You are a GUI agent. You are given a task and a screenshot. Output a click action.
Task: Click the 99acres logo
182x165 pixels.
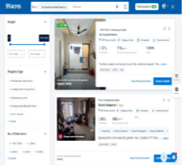tap(13, 6)
